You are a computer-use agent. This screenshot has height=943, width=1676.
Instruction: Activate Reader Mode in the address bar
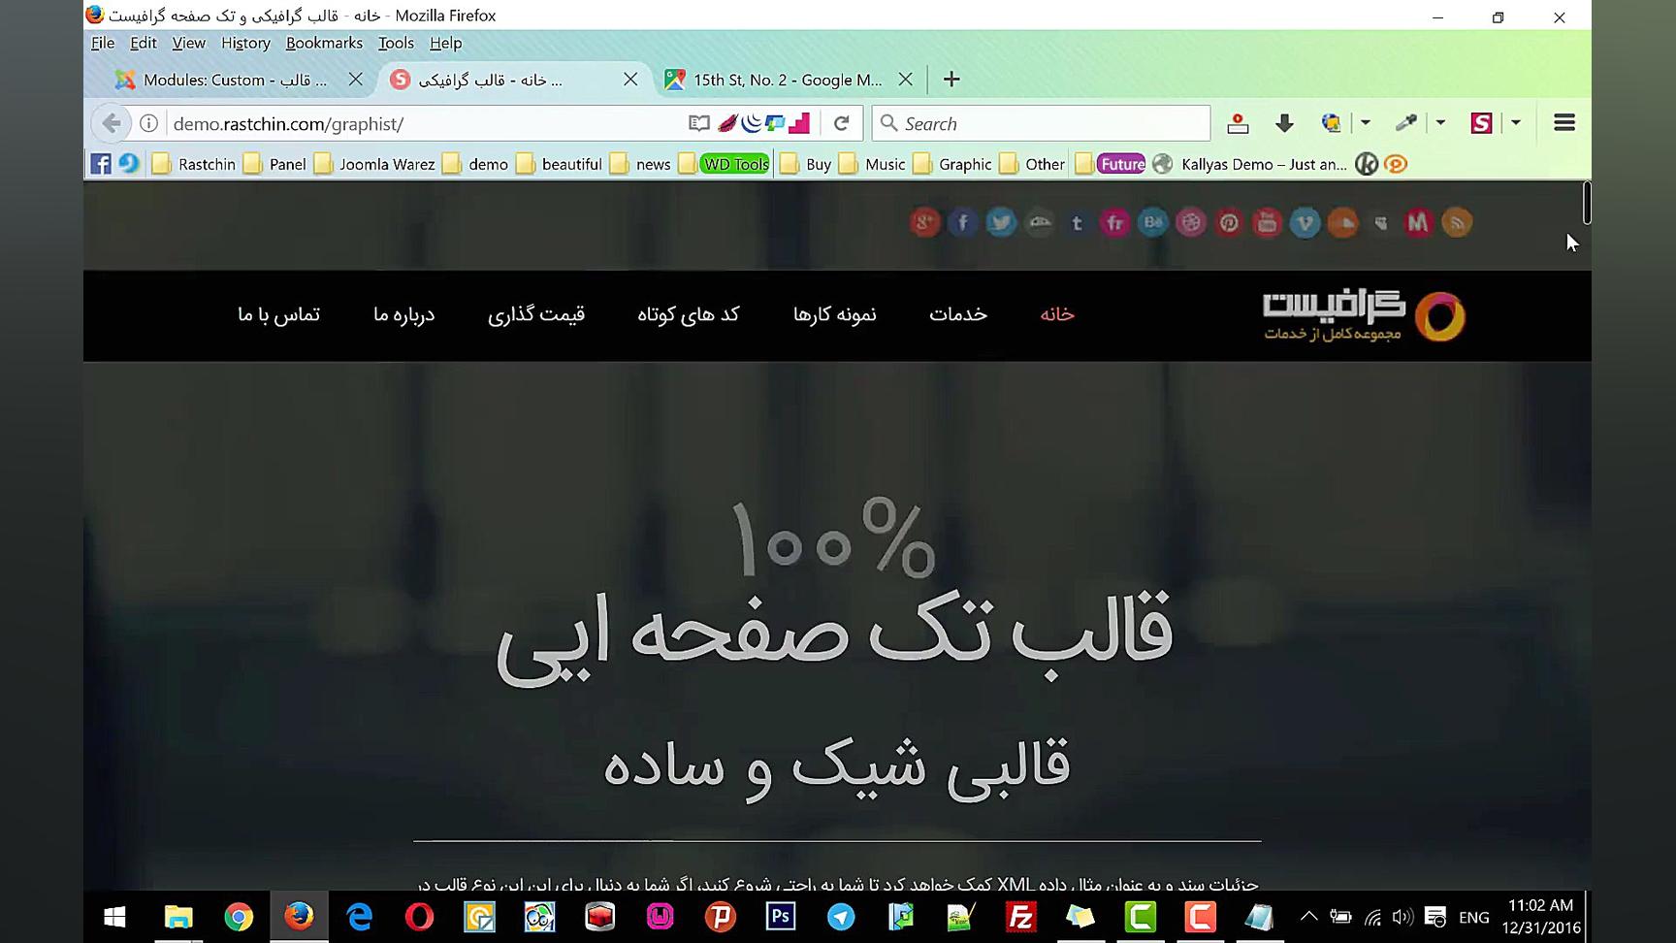697,123
